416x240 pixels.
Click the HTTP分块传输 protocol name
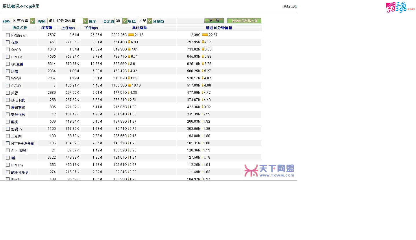pos(23,143)
